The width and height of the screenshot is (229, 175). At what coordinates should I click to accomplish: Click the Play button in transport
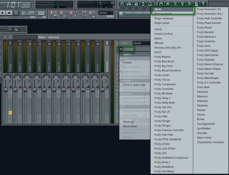coord(3,13)
